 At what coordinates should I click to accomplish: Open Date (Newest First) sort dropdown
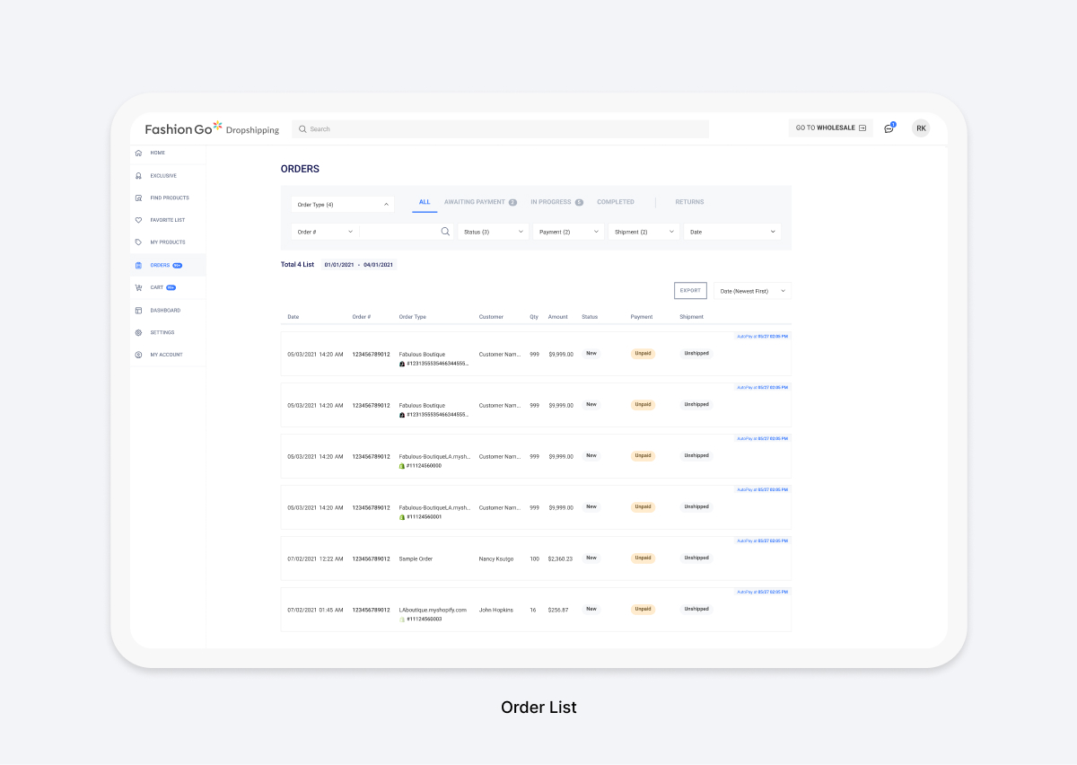(x=752, y=291)
